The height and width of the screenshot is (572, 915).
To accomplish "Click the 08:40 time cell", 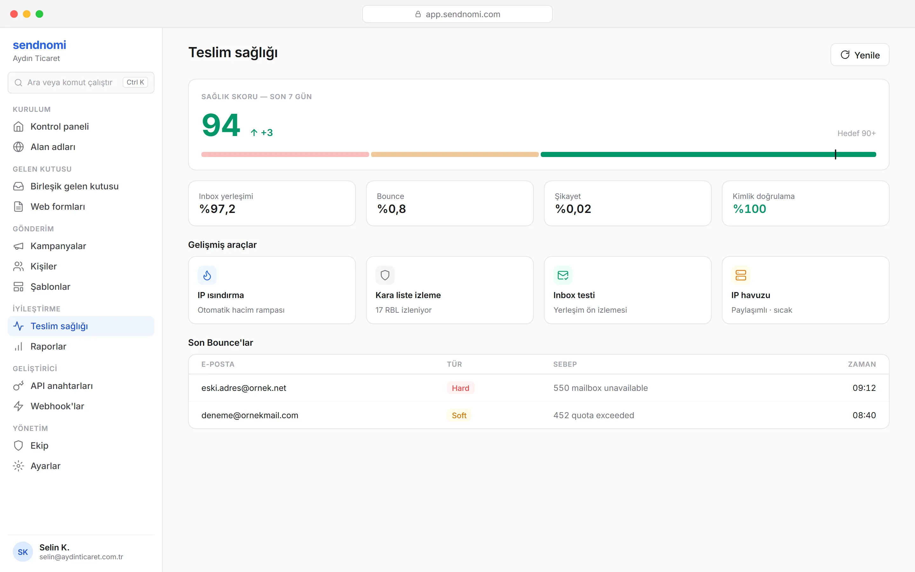I will (x=864, y=415).
